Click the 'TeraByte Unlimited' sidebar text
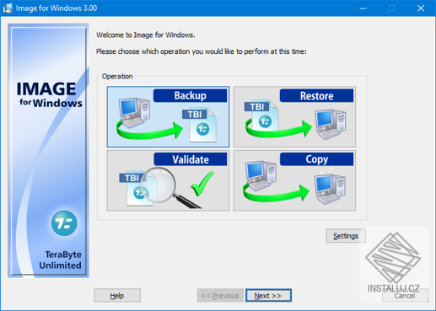 [x=61, y=260]
